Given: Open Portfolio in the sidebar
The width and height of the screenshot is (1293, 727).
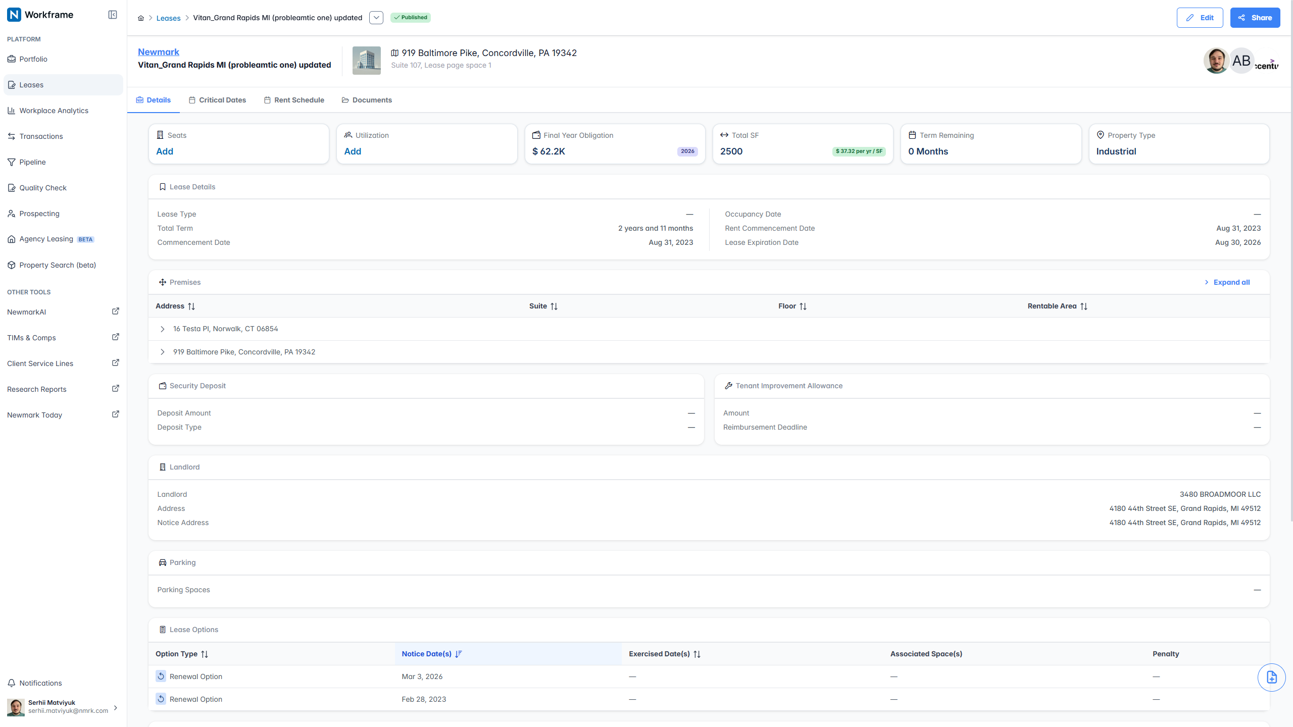Looking at the screenshot, I should (63, 59).
